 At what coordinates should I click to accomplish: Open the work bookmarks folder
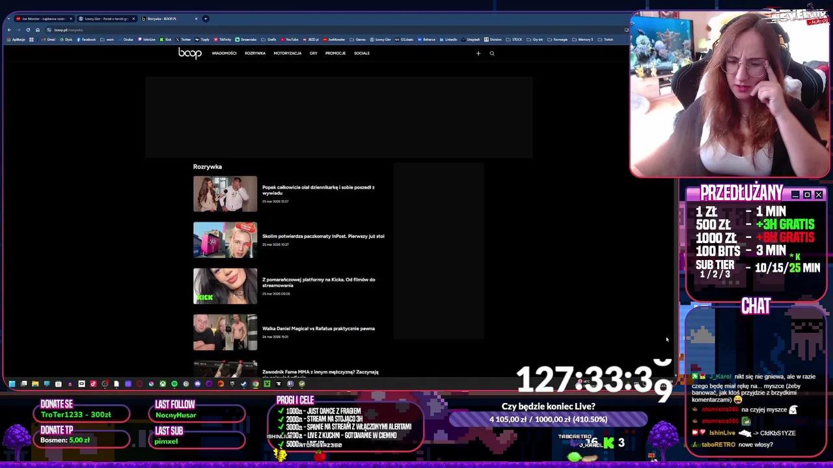coord(107,40)
